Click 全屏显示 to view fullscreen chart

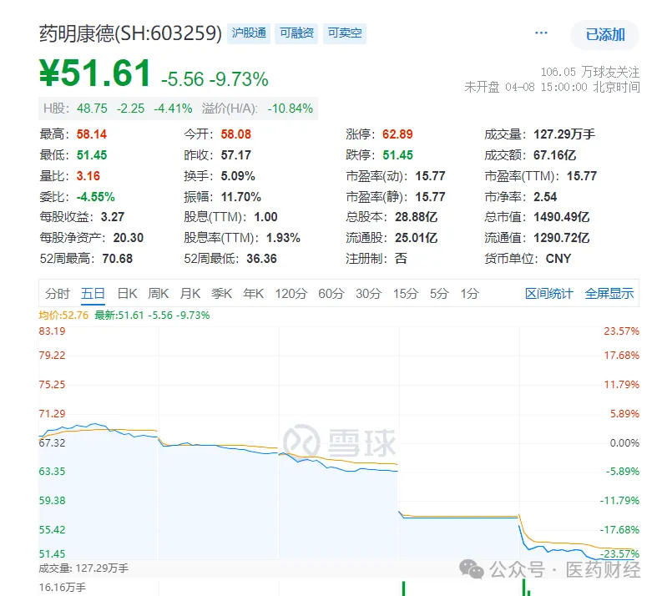609,293
